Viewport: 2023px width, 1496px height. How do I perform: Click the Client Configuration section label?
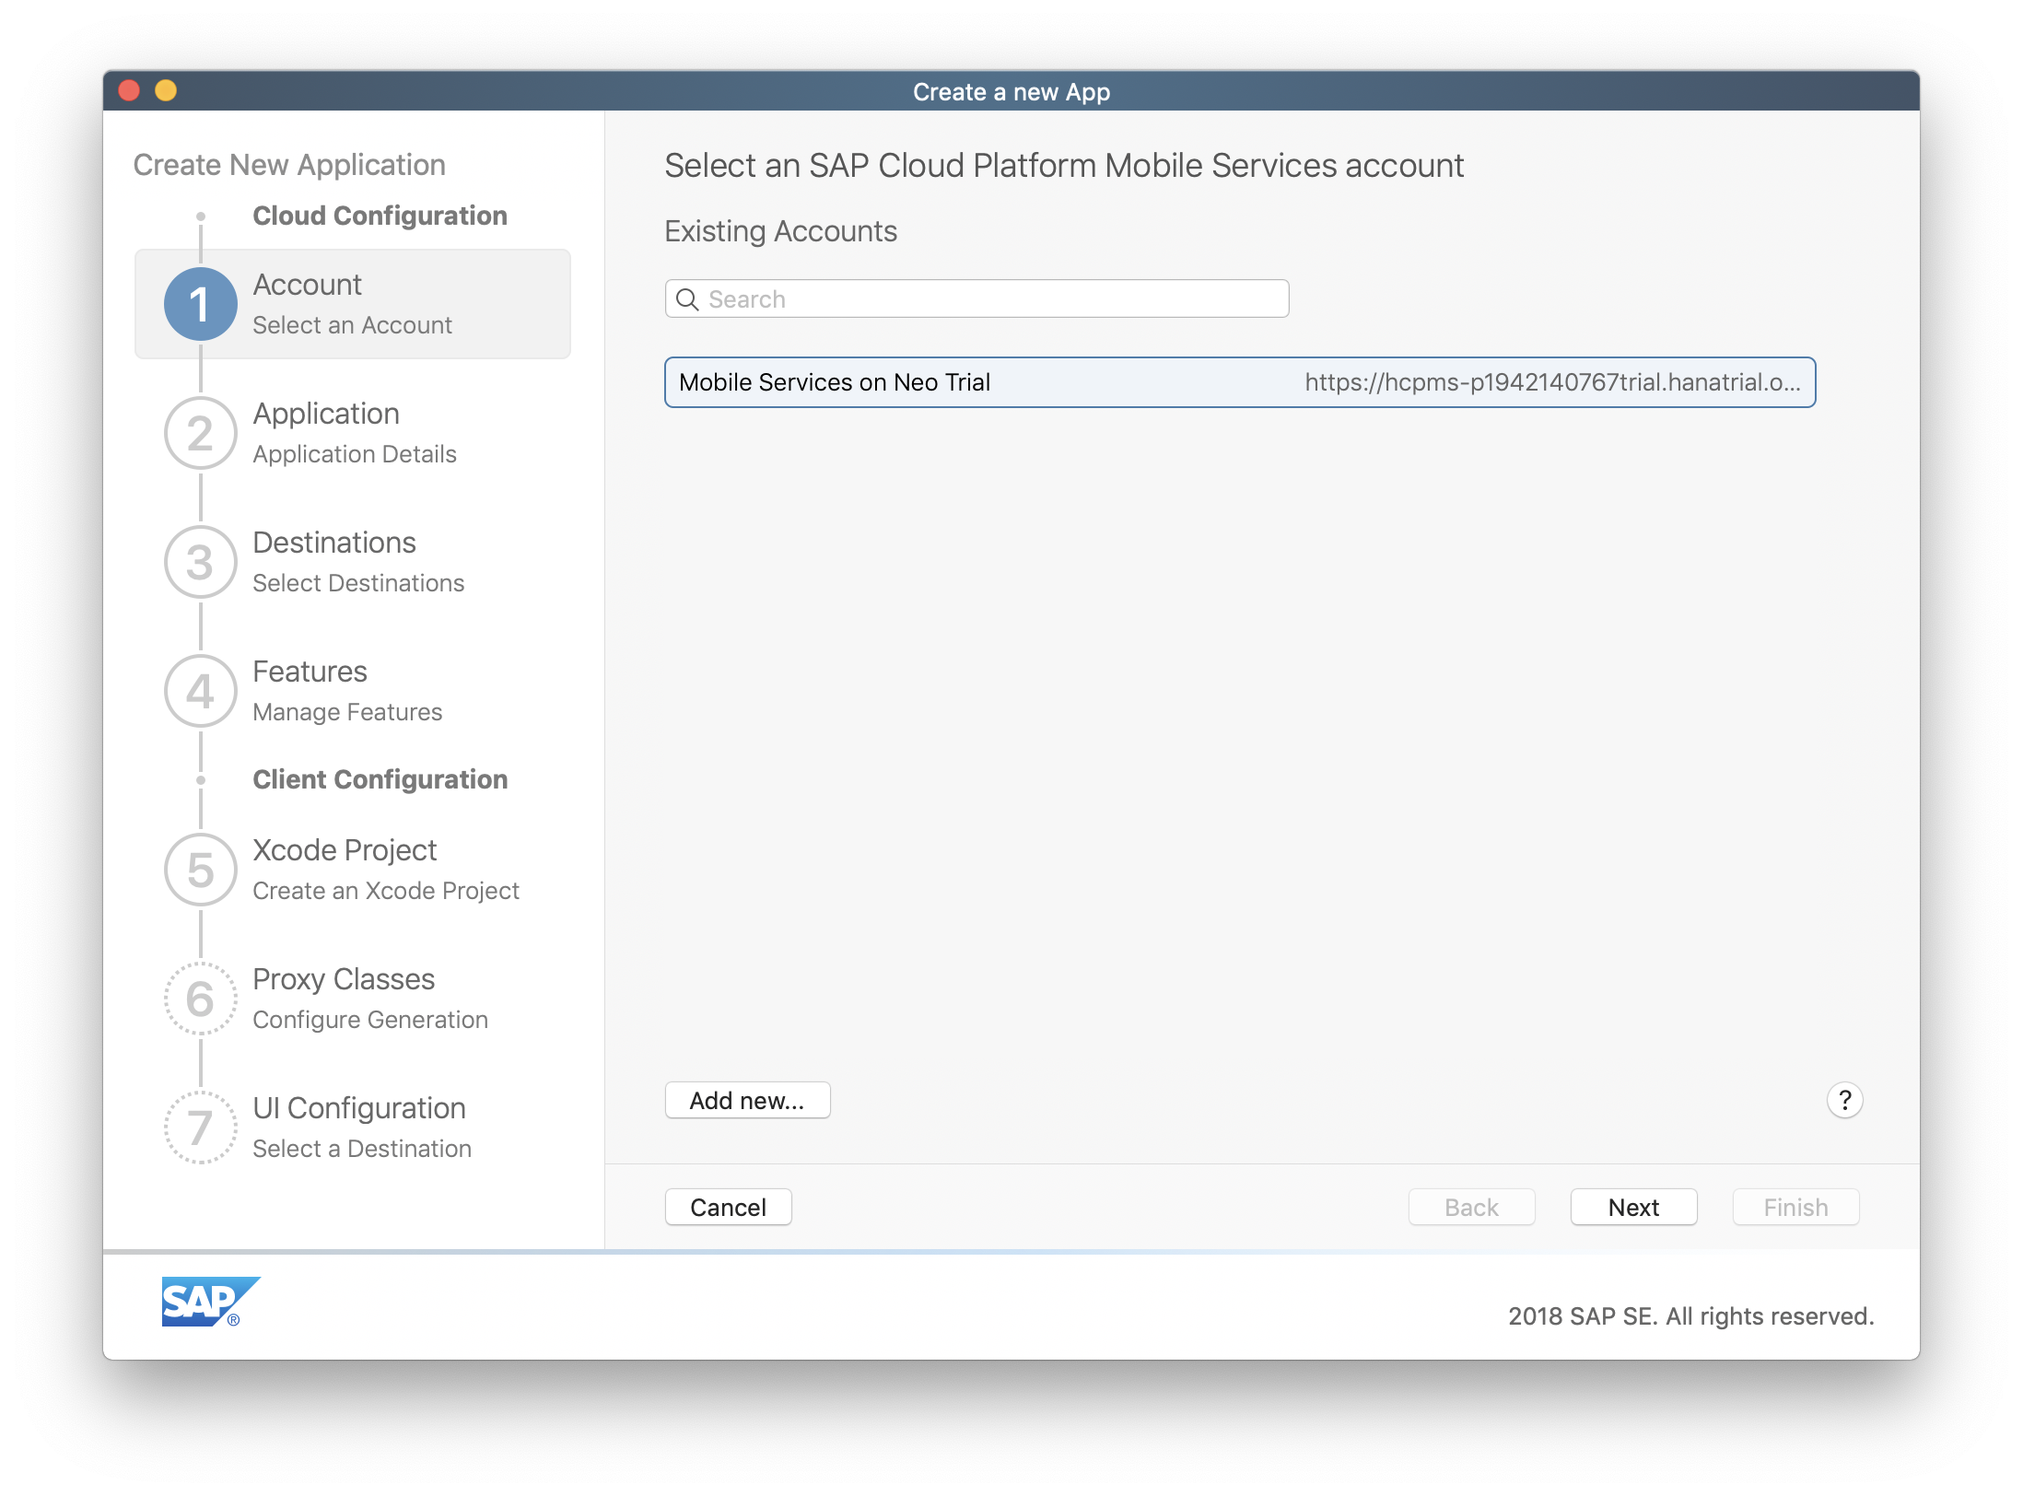click(x=380, y=779)
